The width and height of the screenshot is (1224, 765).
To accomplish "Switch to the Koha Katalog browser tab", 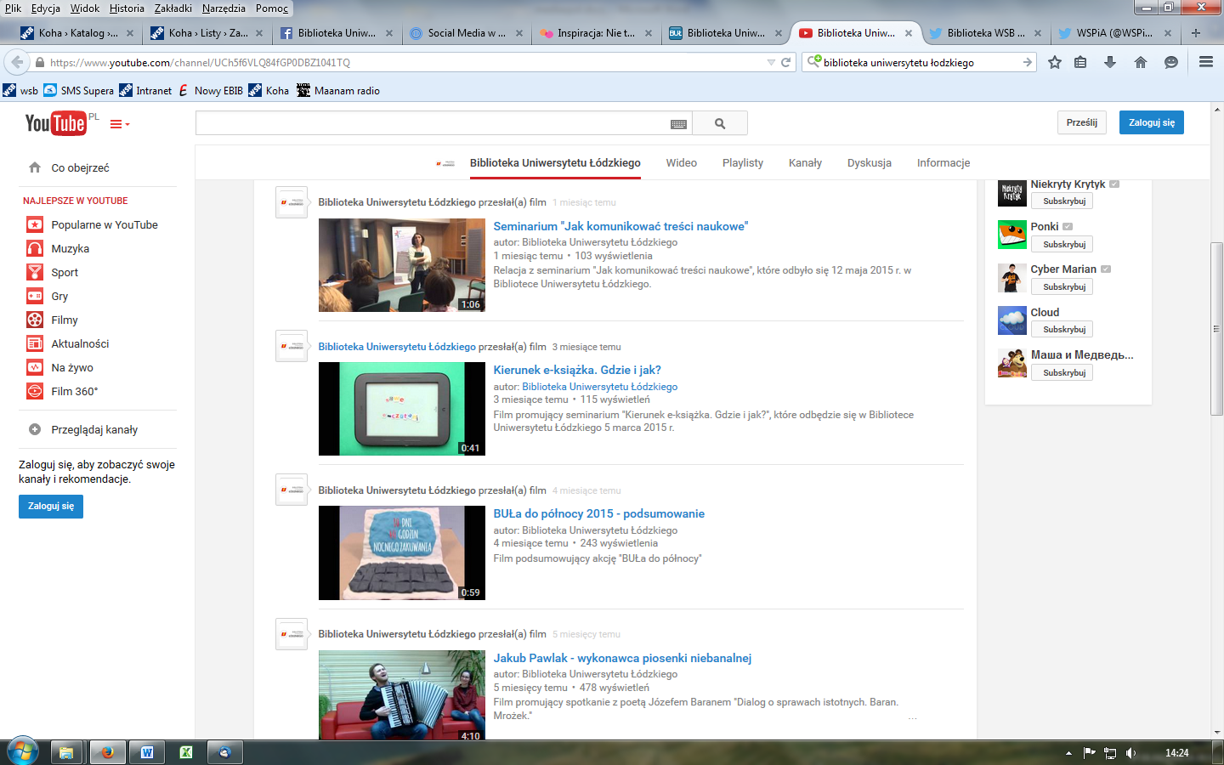I will pos(76,33).
